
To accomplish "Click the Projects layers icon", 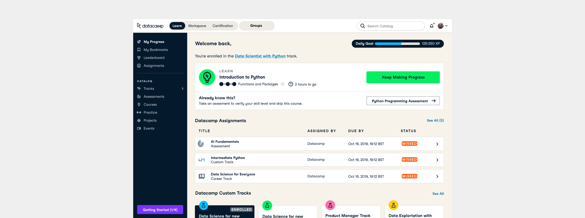I will coord(139,120).
